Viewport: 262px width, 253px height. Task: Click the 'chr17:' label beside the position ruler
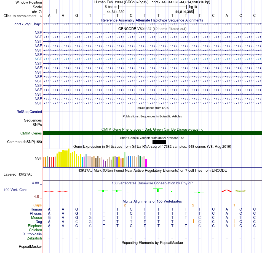coord(37,12)
